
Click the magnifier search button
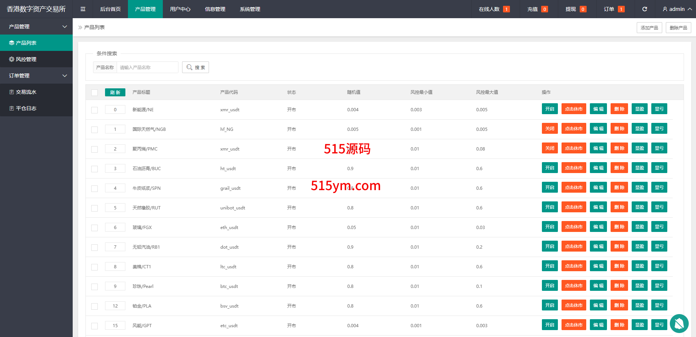[x=196, y=67]
